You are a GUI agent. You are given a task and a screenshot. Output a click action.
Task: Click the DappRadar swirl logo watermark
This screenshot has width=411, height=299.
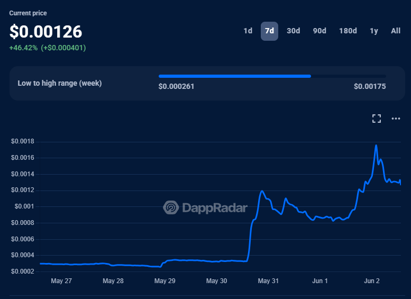tap(171, 207)
